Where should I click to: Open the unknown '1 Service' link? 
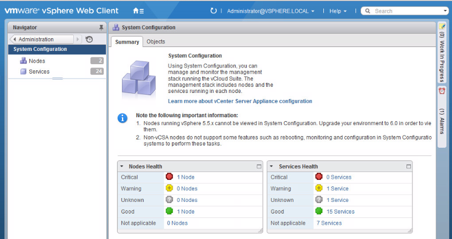(337, 200)
